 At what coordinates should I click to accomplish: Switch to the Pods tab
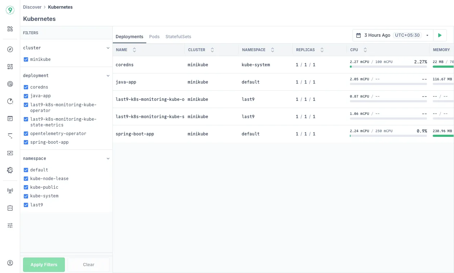154,37
